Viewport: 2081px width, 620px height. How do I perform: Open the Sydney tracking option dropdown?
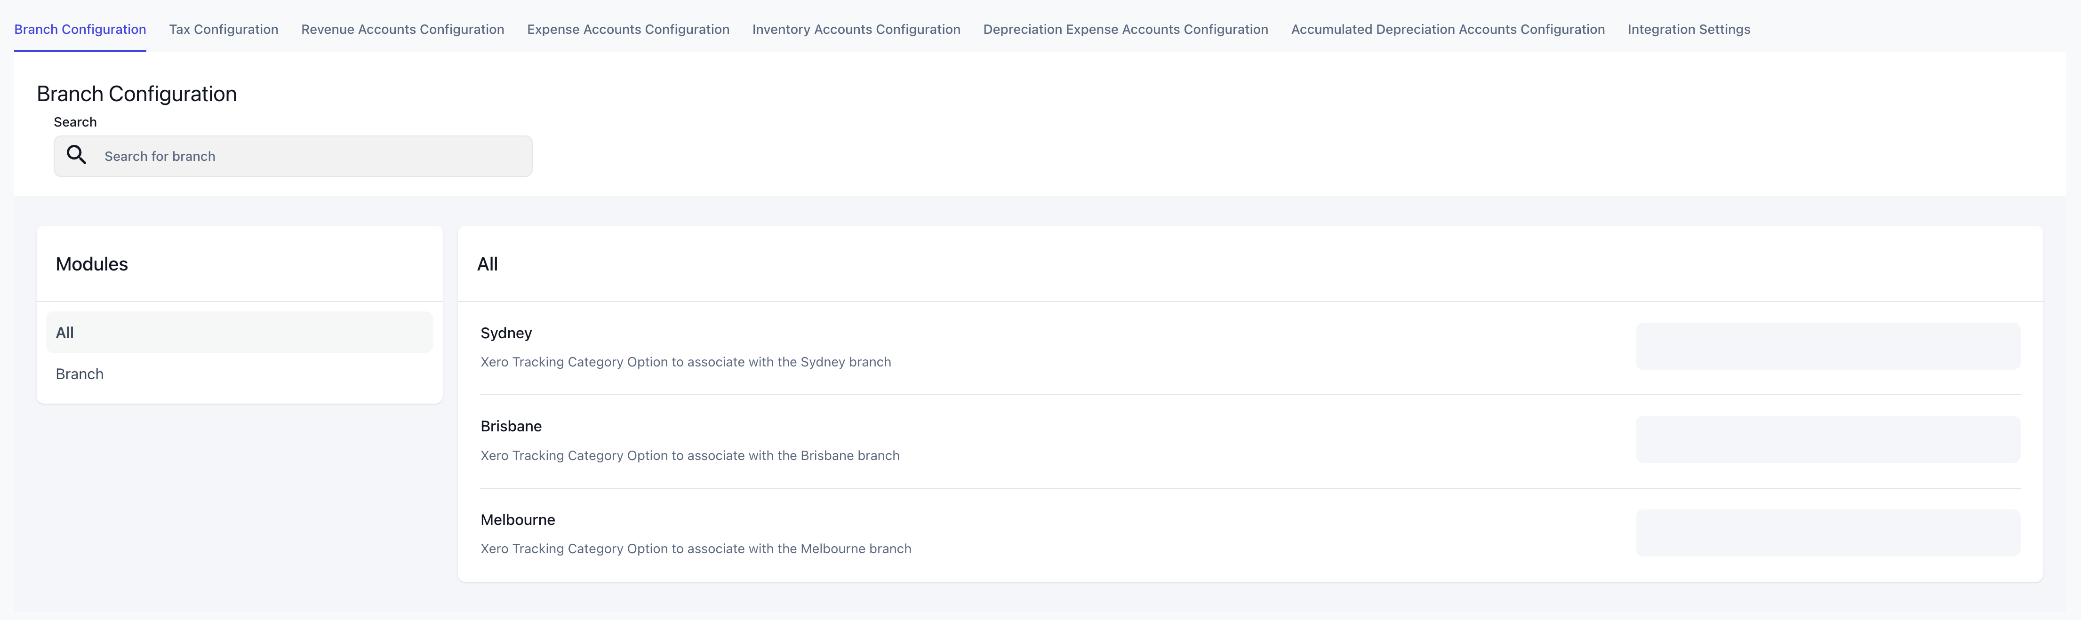coord(1827,346)
